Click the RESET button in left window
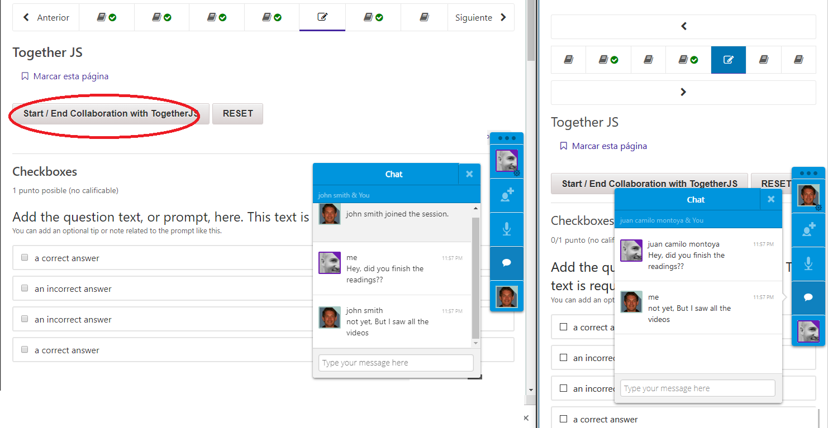This screenshot has width=828, height=428. (237, 113)
